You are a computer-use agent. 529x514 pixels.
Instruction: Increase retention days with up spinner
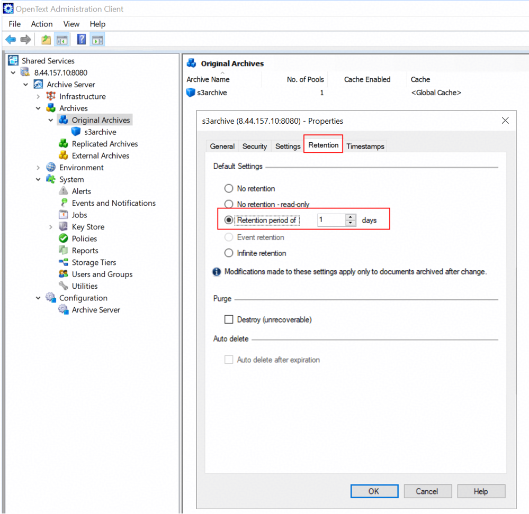tap(351, 217)
